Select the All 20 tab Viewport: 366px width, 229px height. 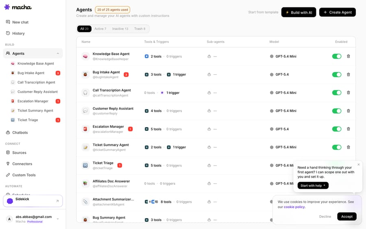[84, 29]
